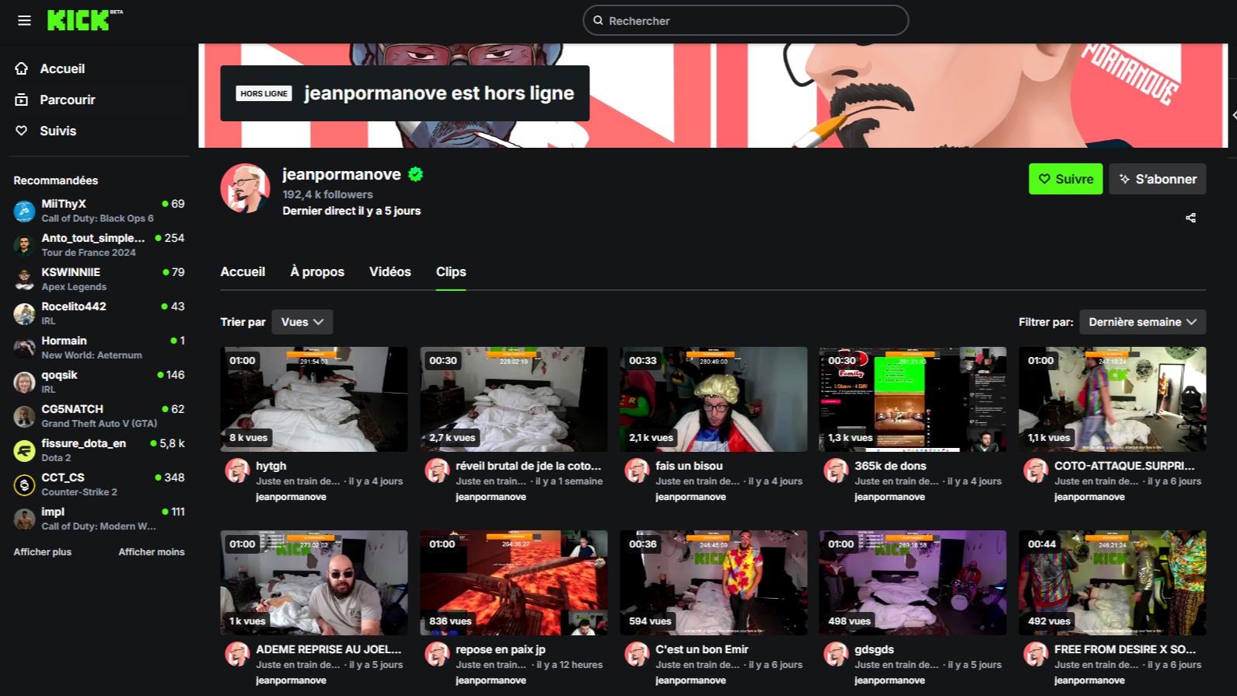Play the 1 k vues clip thumbnail
Image resolution: width=1237 pixels, height=696 pixels.
tap(314, 582)
